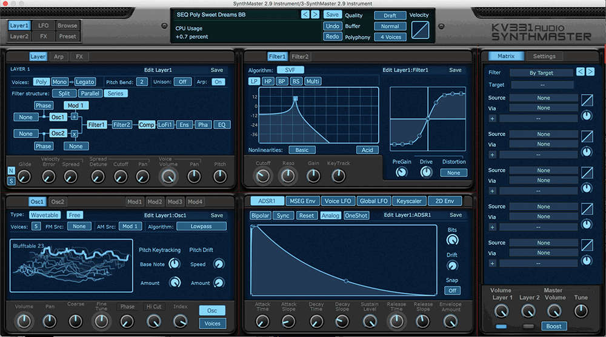
Task: Toggle the N button beside Glide knob
Action: point(11,171)
